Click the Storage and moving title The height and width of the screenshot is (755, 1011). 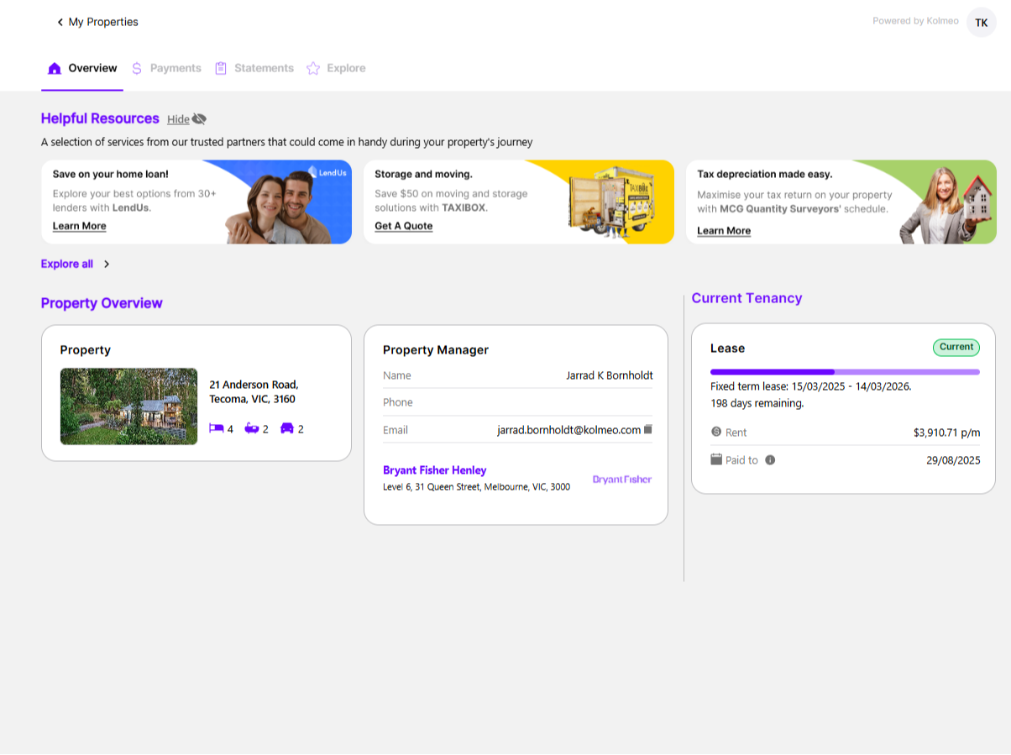[x=423, y=174]
